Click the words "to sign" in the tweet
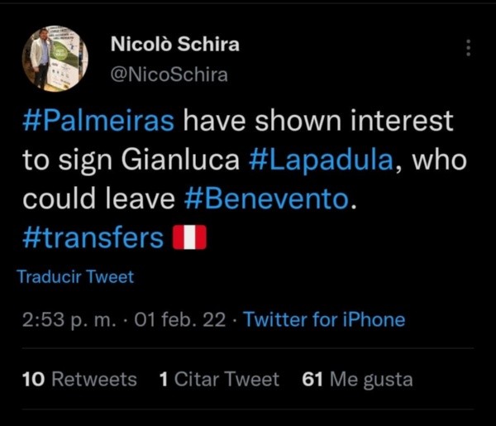The height and width of the screenshot is (426, 496). [68, 160]
